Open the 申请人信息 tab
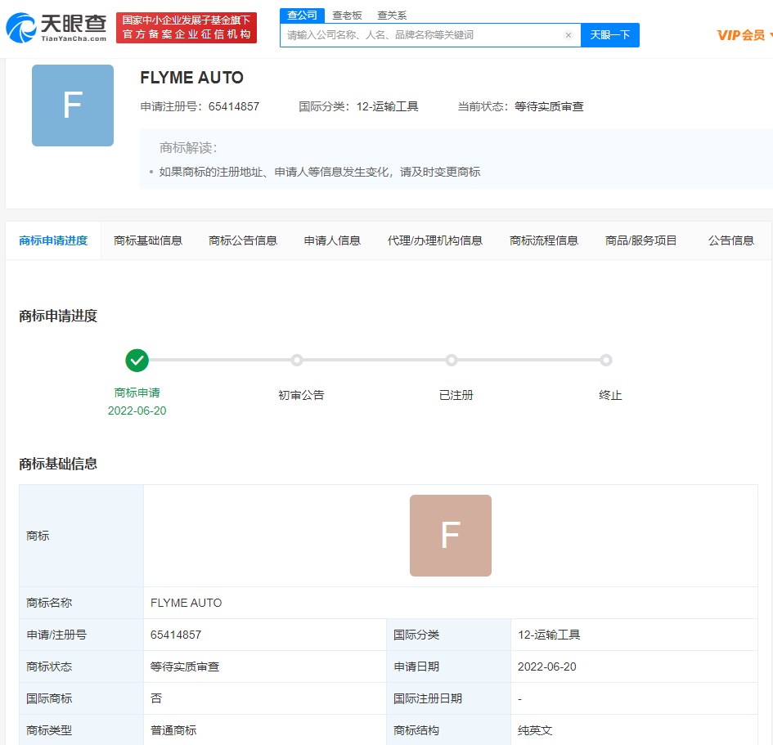 tap(330, 240)
